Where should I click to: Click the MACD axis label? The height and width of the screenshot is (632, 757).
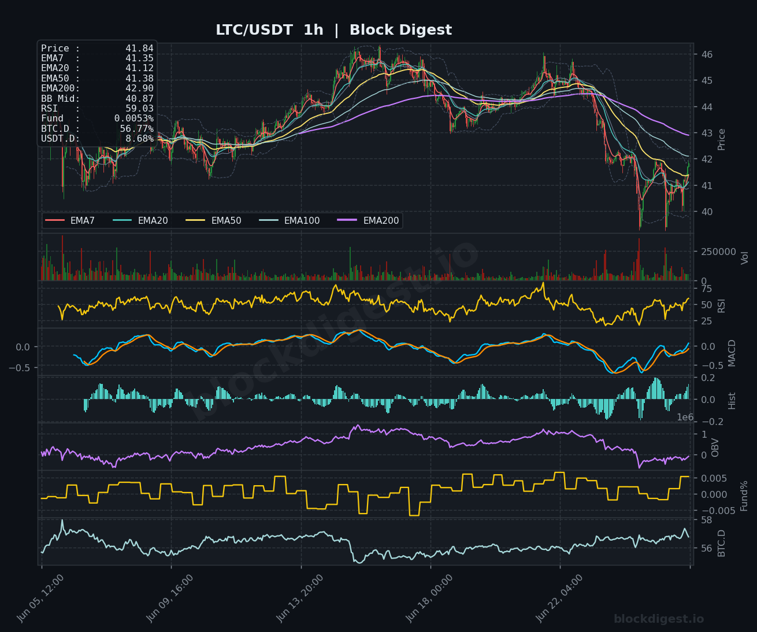point(732,353)
